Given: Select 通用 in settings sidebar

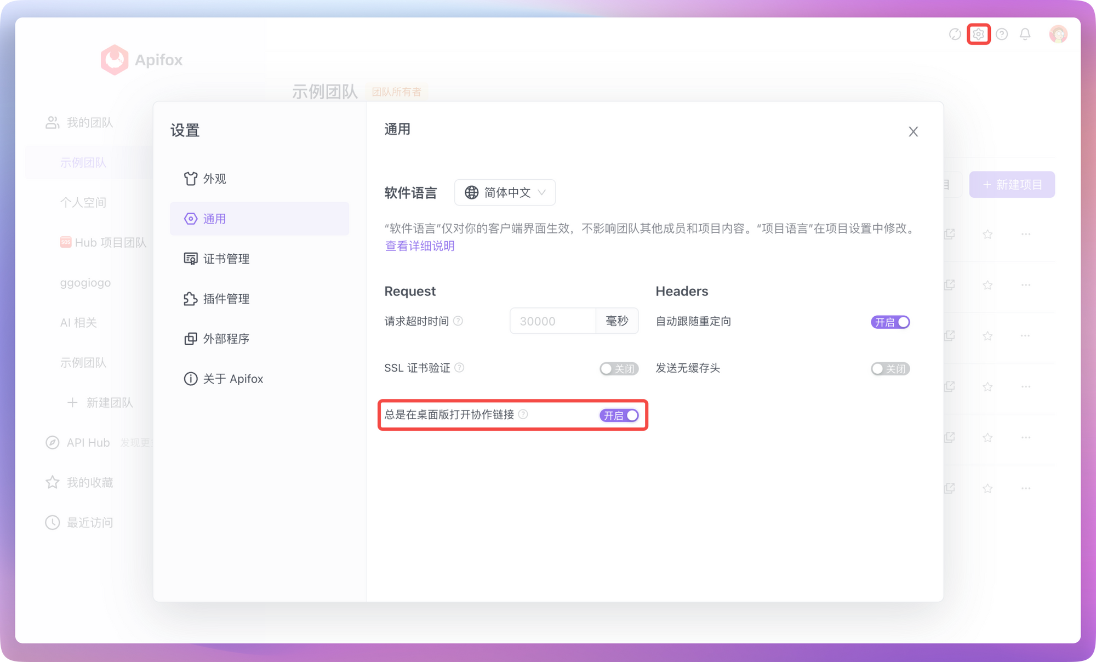Looking at the screenshot, I should coord(259,219).
